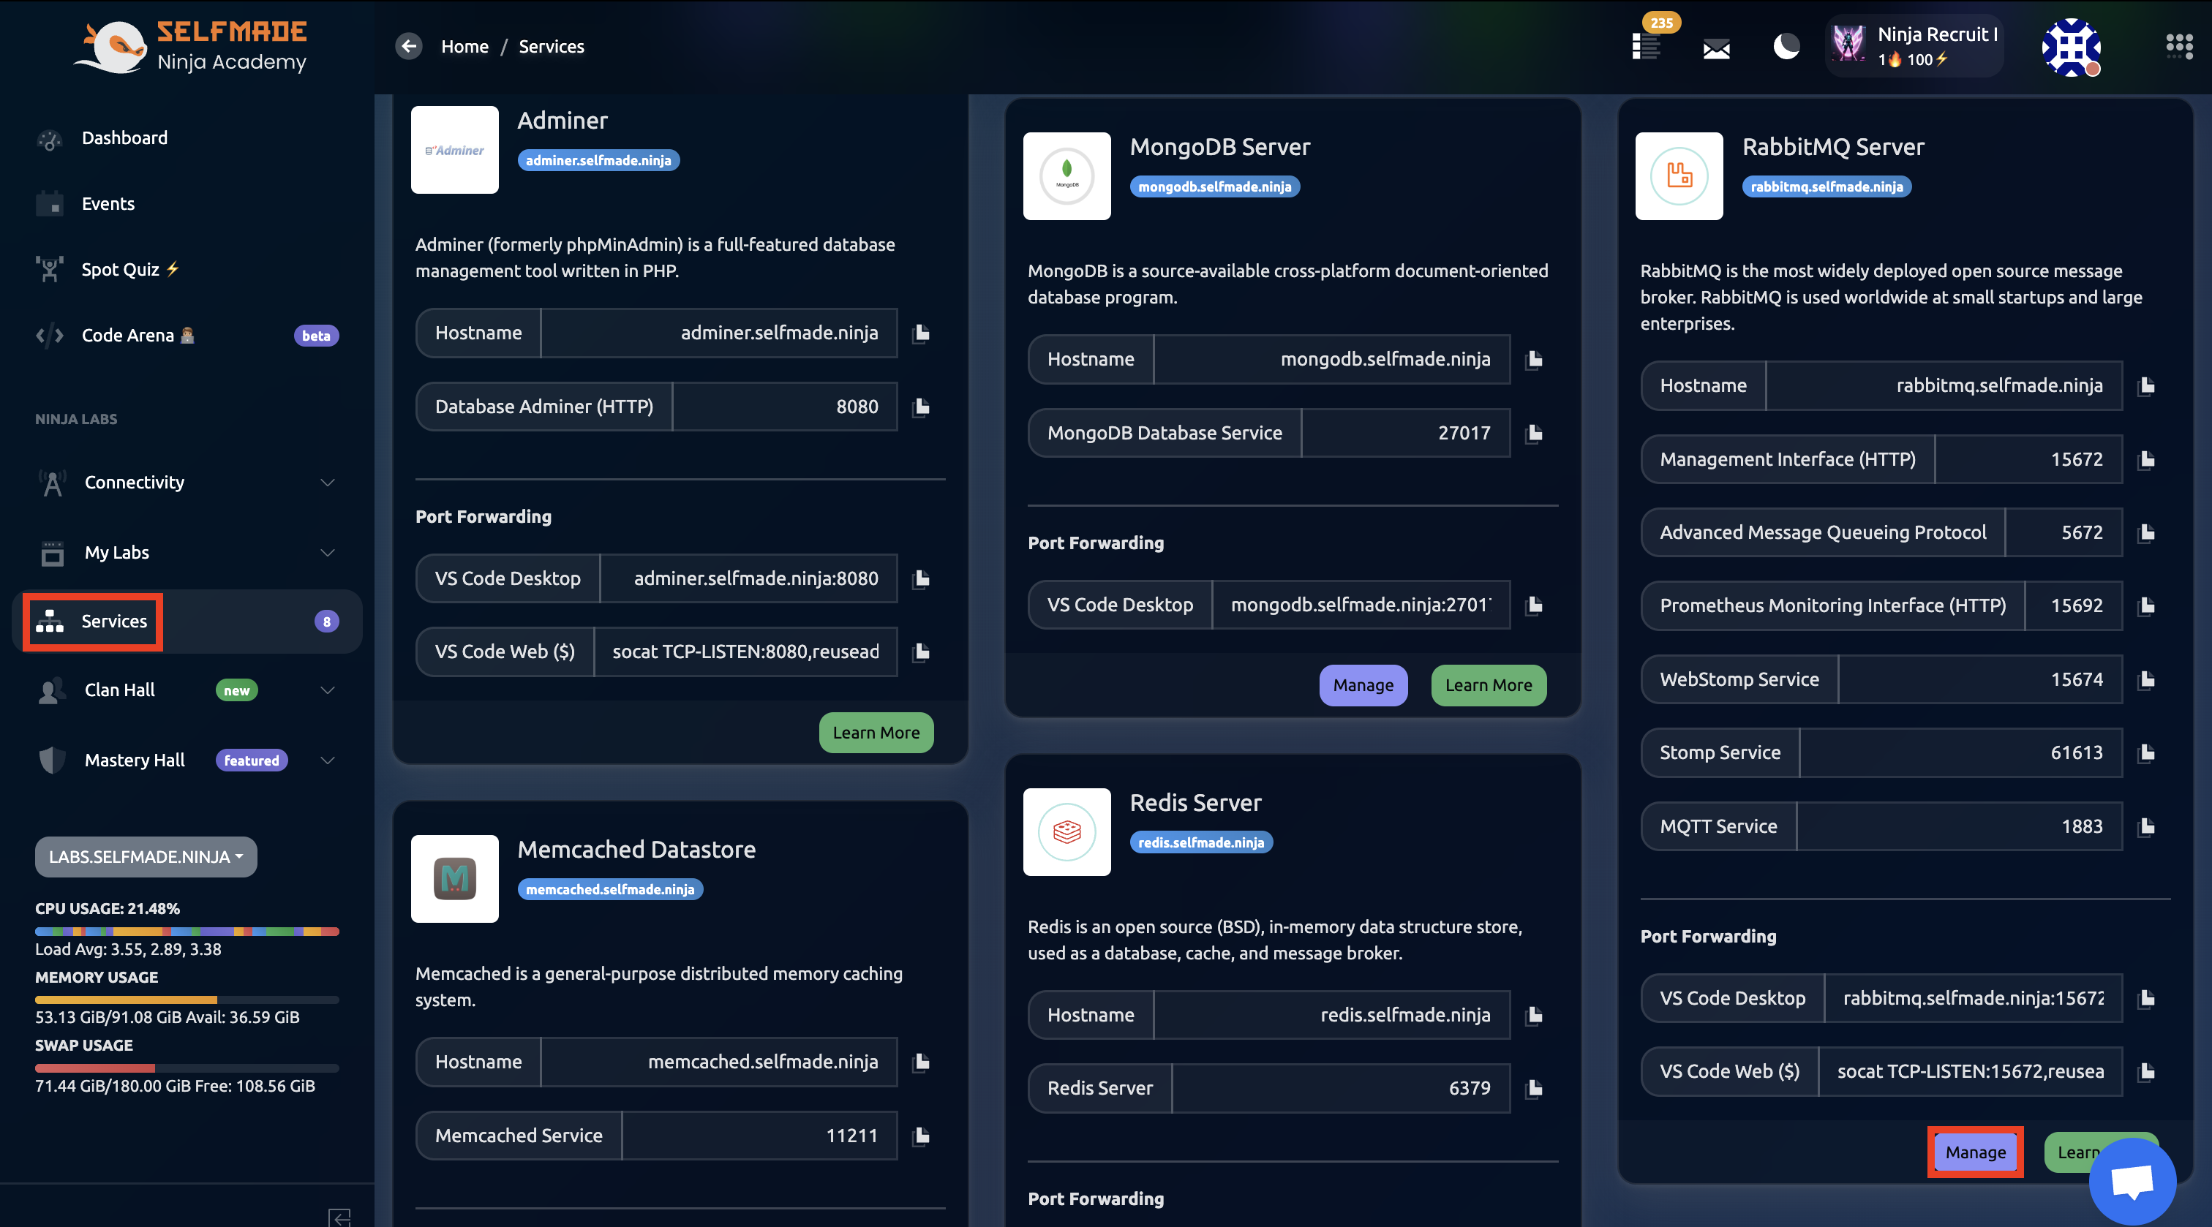Click the mongodb.selfmade.ninja badge
Viewport: 2212px width, 1227px height.
point(1214,187)
